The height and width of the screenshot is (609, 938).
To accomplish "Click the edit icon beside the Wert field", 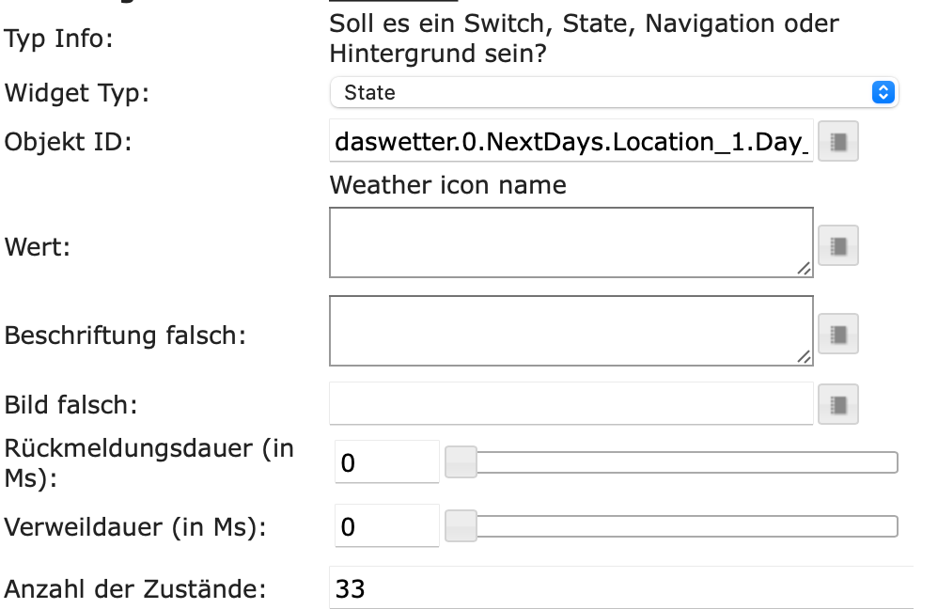I will (x=838, y=247).
